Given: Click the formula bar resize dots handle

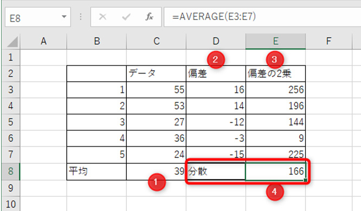Looking at the screenshot, I should coord(81,17).
